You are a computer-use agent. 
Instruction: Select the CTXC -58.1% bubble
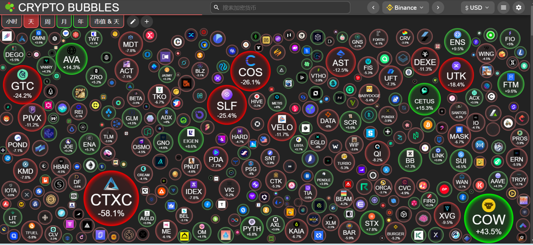pos(111,198)
